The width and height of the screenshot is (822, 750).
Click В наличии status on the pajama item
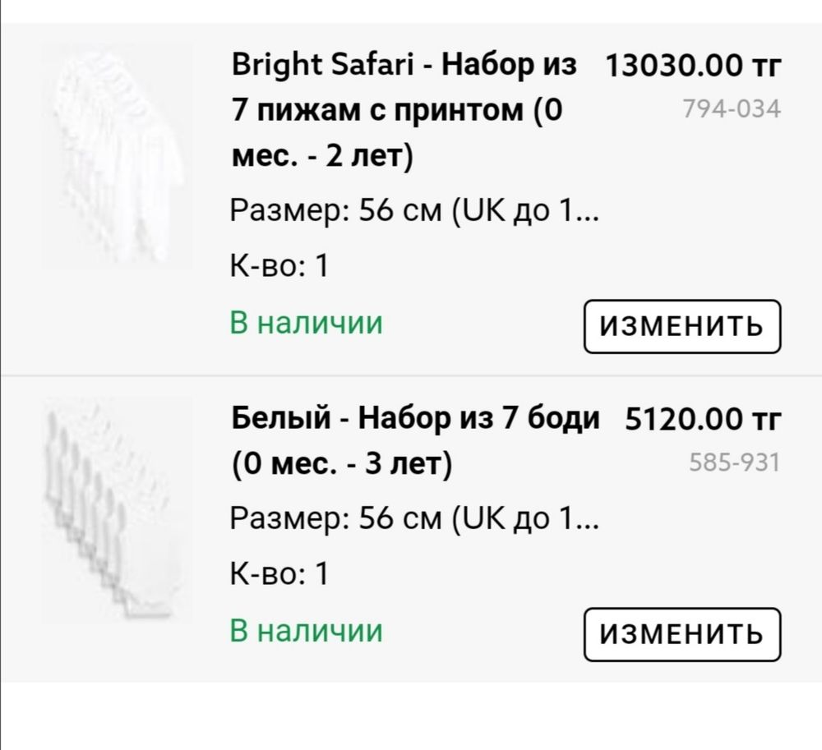pos(306,323)
